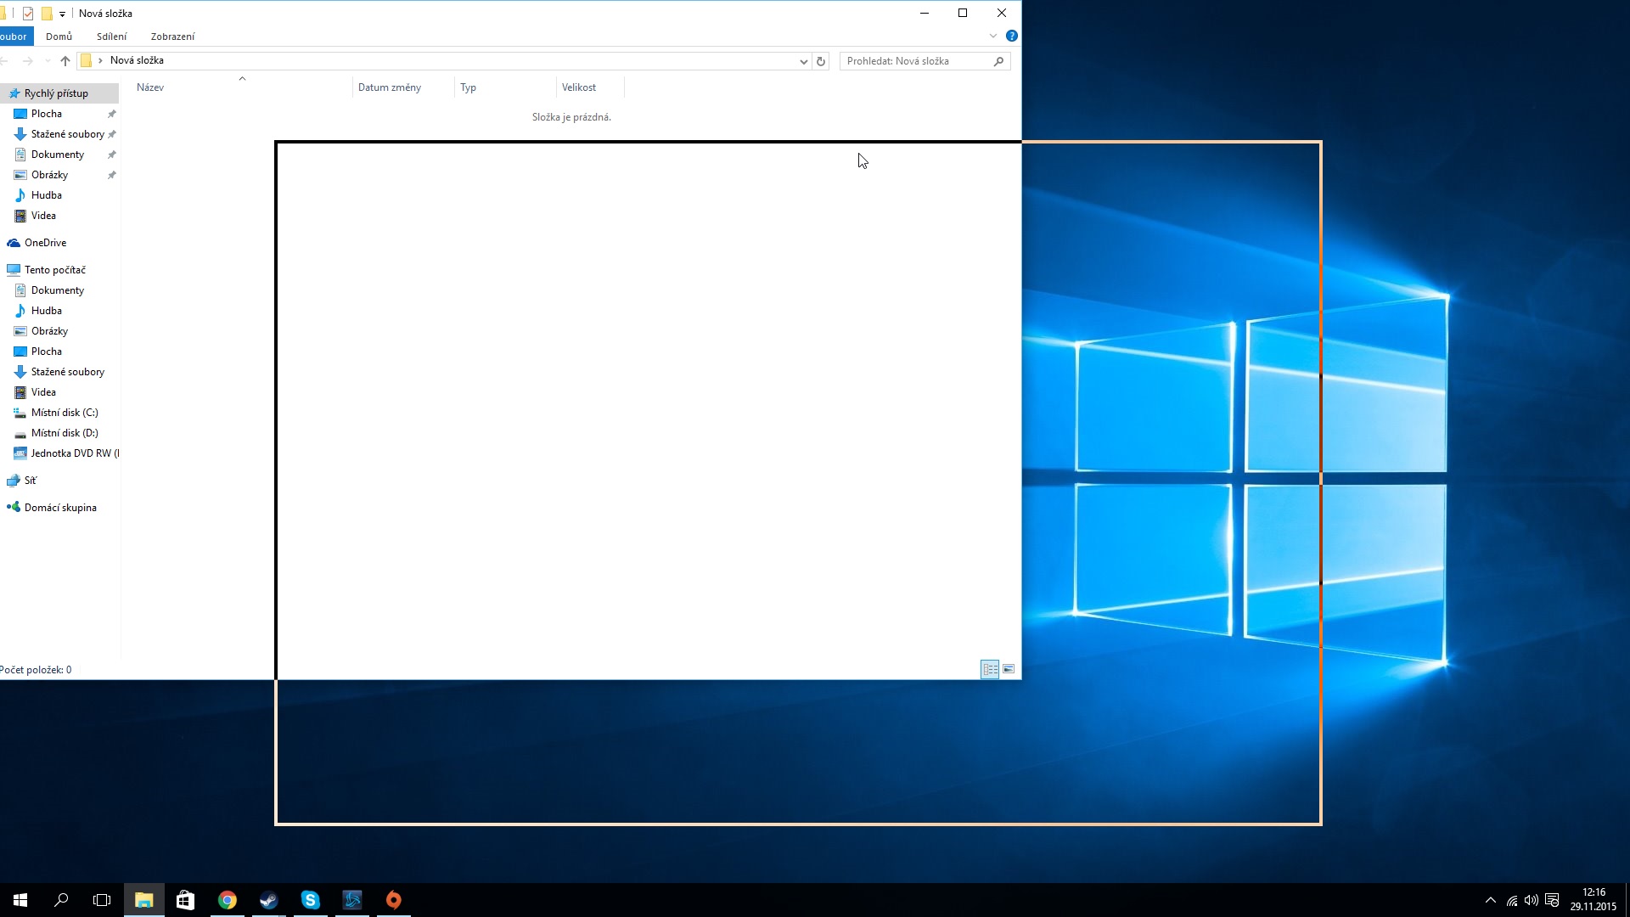Maximize the Nová složka window
The image size is (1630, 917).
[963, 13]
